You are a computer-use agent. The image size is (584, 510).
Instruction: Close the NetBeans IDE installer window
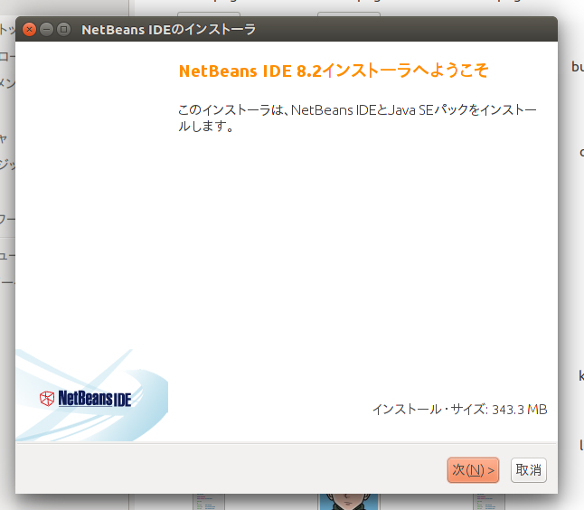[29, 29]
